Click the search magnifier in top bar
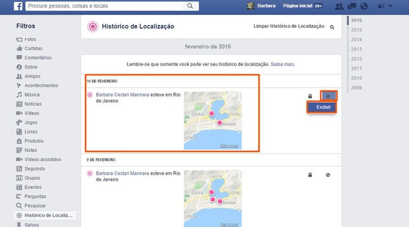This screenshot has height=227, width=409. click(190, 6)
